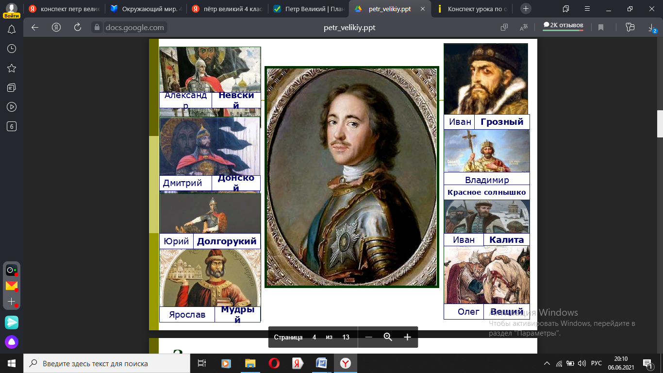Screen dimensions: 663x373
Task: Click the Дмитрий Донской painting image
Action: coord(210,146)
